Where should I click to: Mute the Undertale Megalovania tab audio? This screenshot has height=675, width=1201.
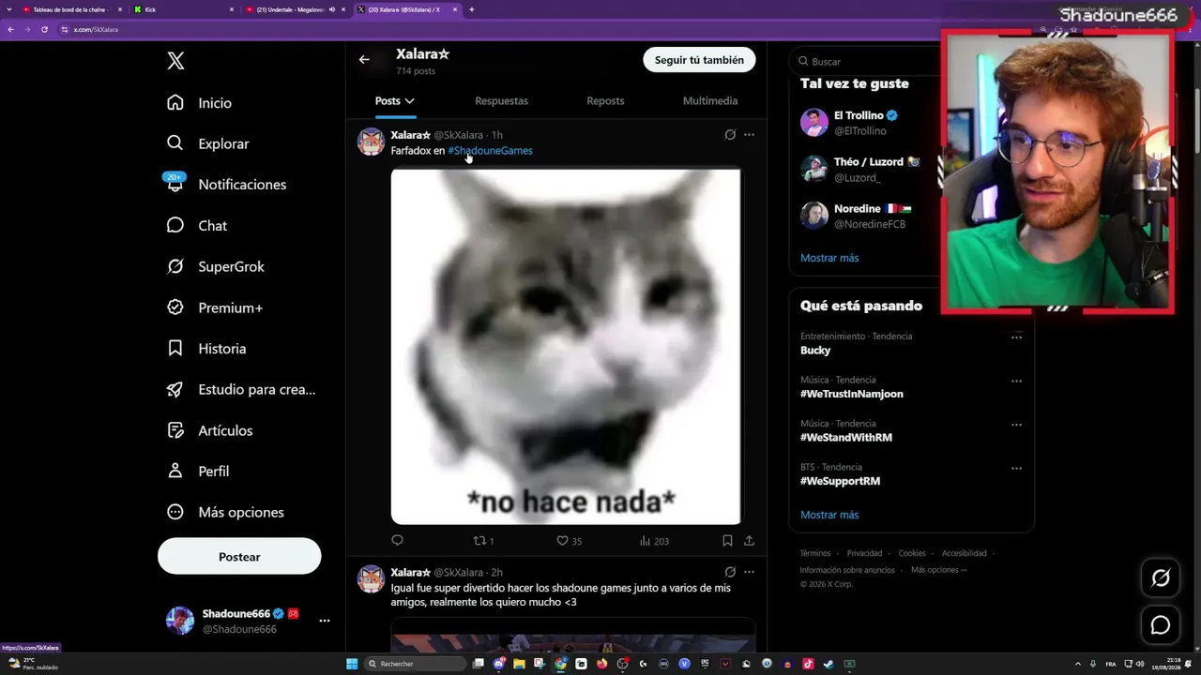click(x=332, y=9)
